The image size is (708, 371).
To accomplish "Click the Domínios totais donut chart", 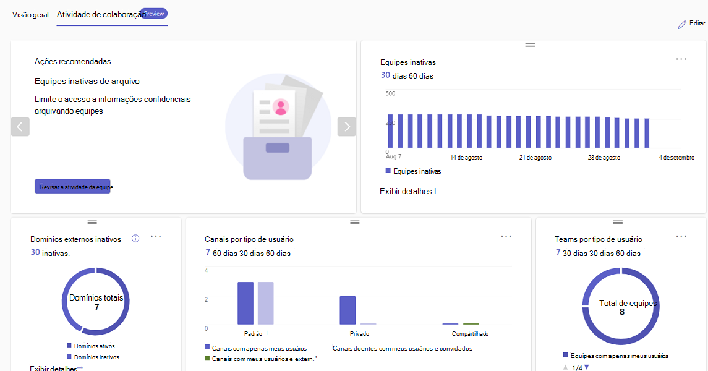I will click(x=96, y=302).
